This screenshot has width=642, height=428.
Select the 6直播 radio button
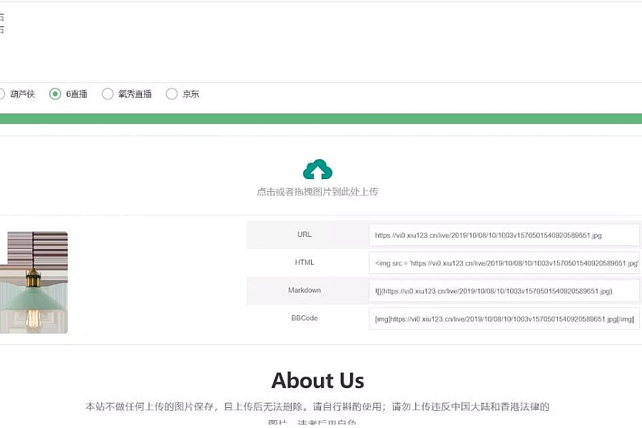pos(55,93)
